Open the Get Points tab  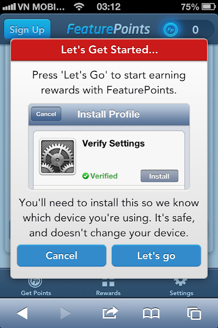(x=36, y=287)
